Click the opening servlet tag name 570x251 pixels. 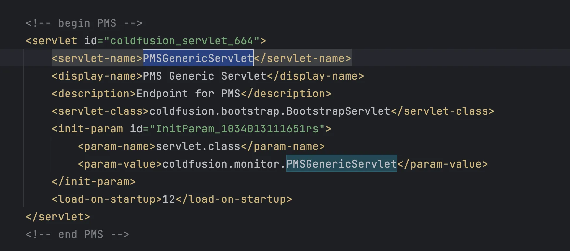(54, 41)
